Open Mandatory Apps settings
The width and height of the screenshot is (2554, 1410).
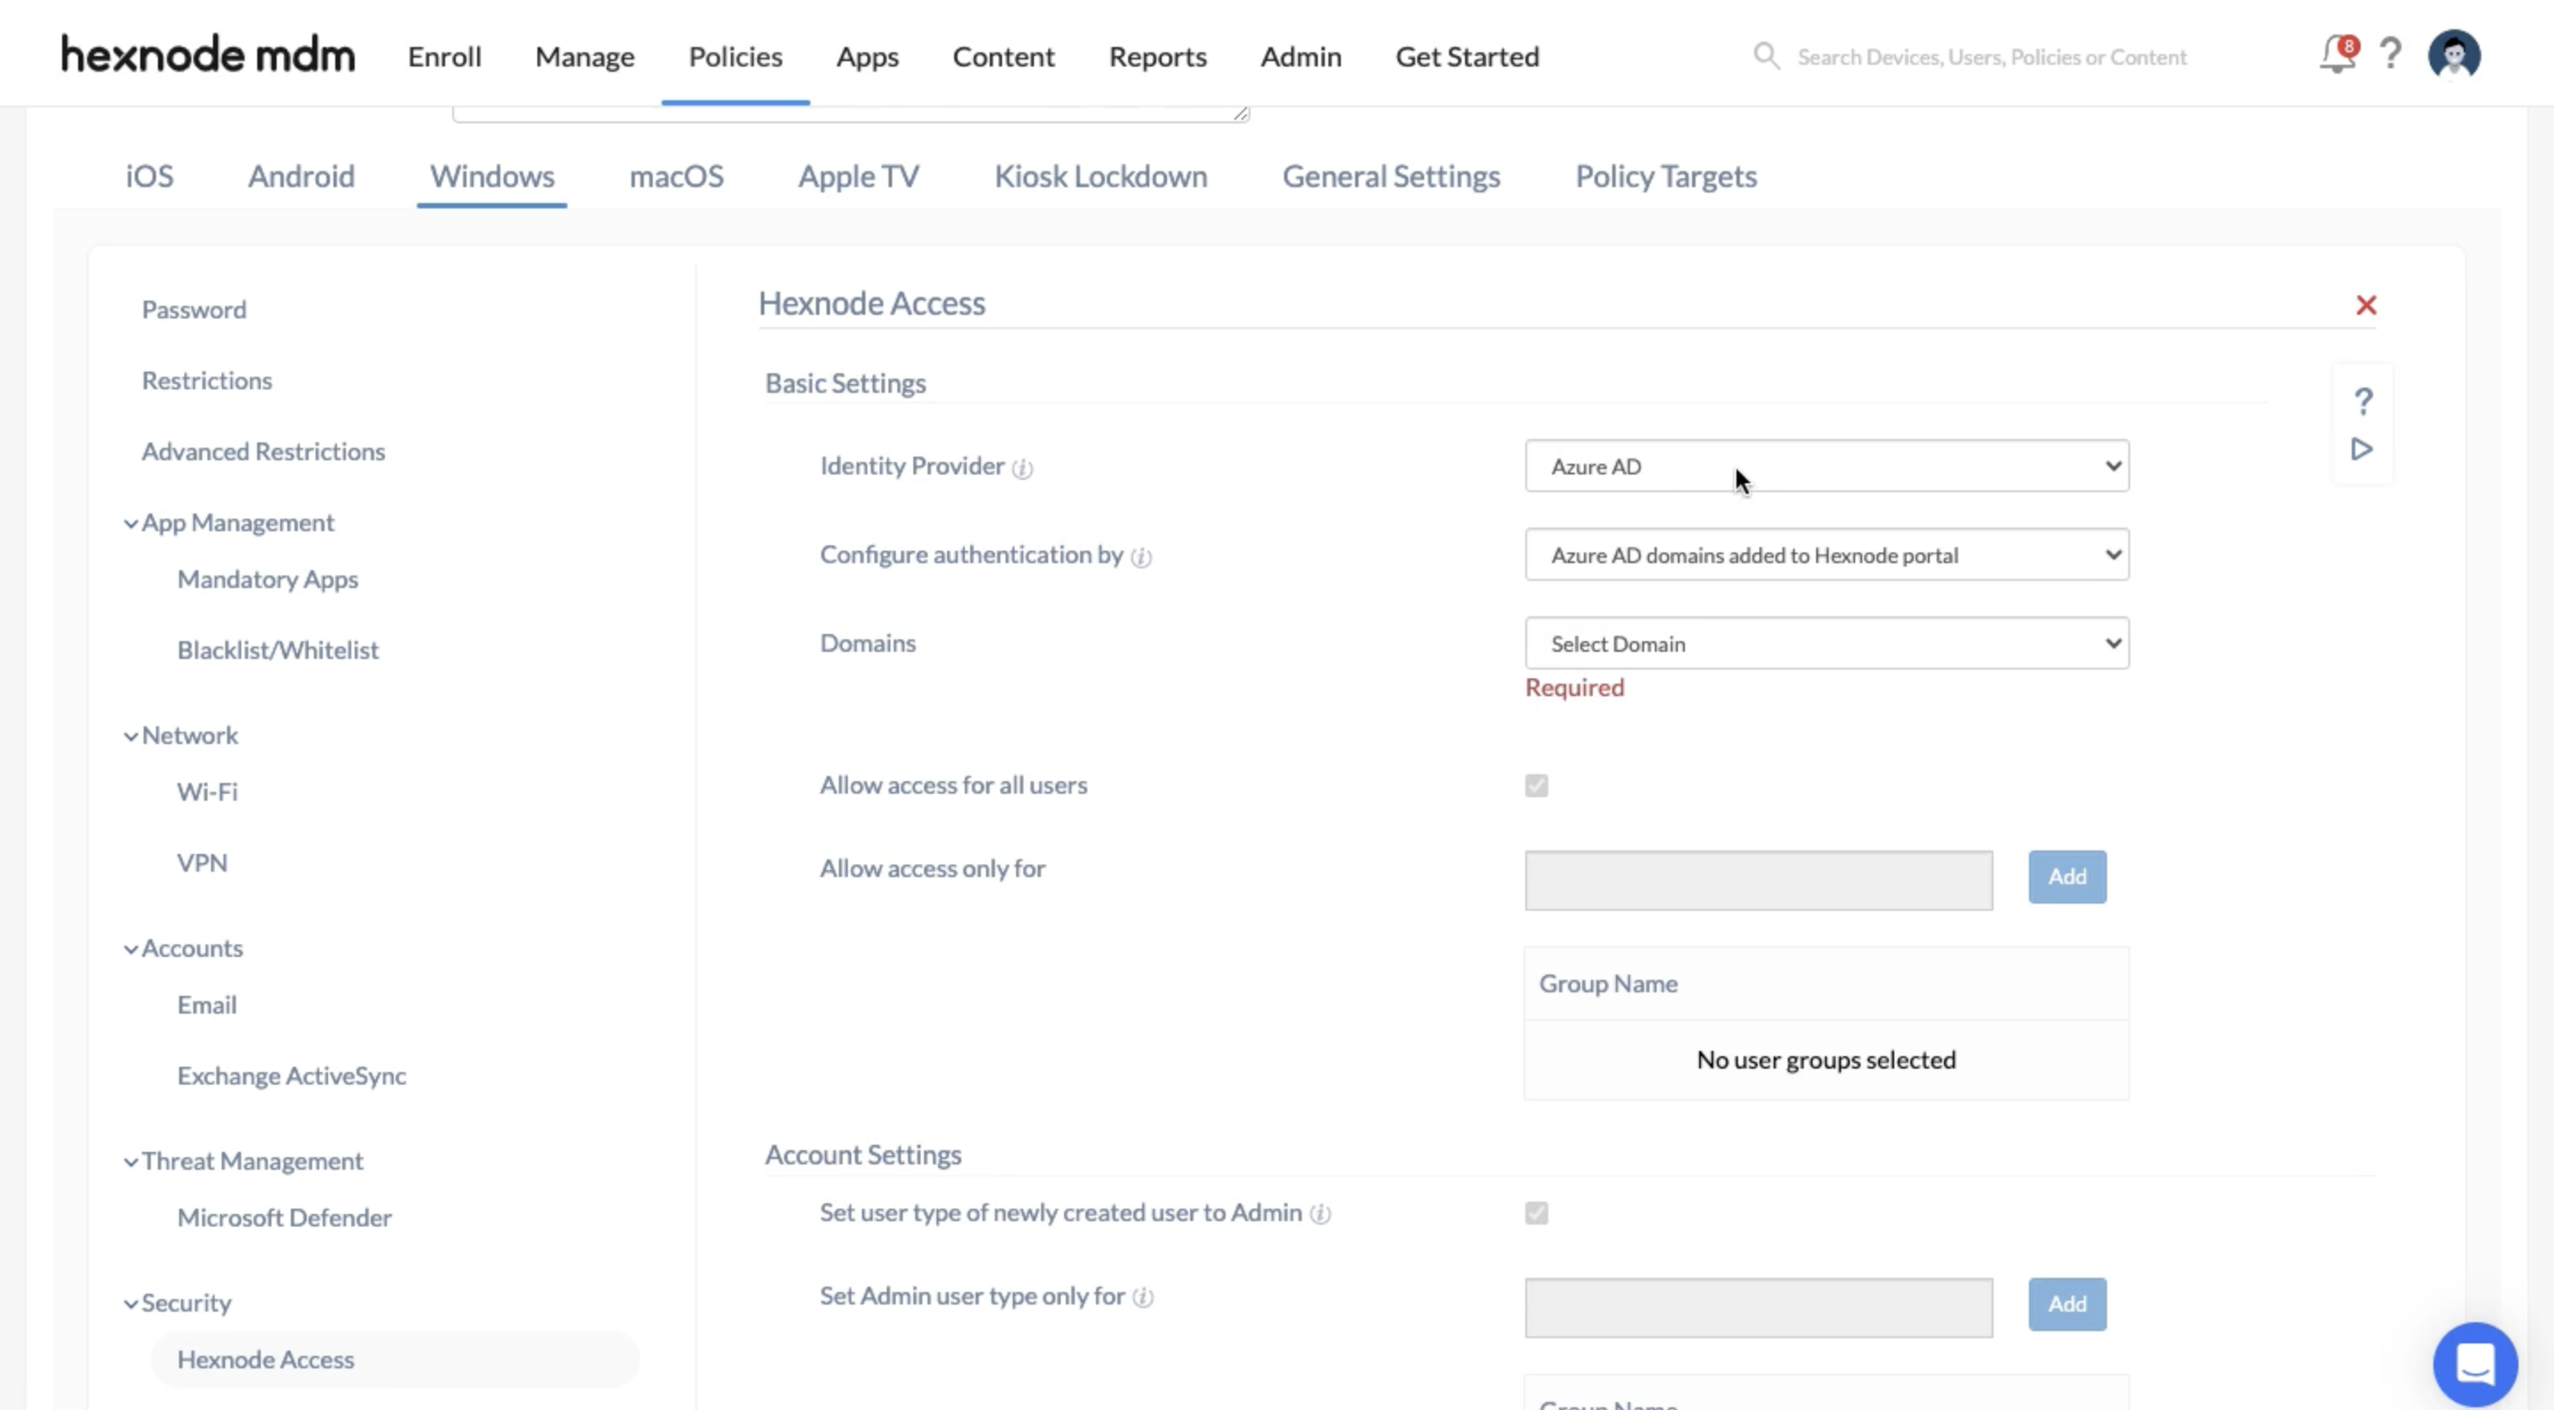[x=268, y=579]
